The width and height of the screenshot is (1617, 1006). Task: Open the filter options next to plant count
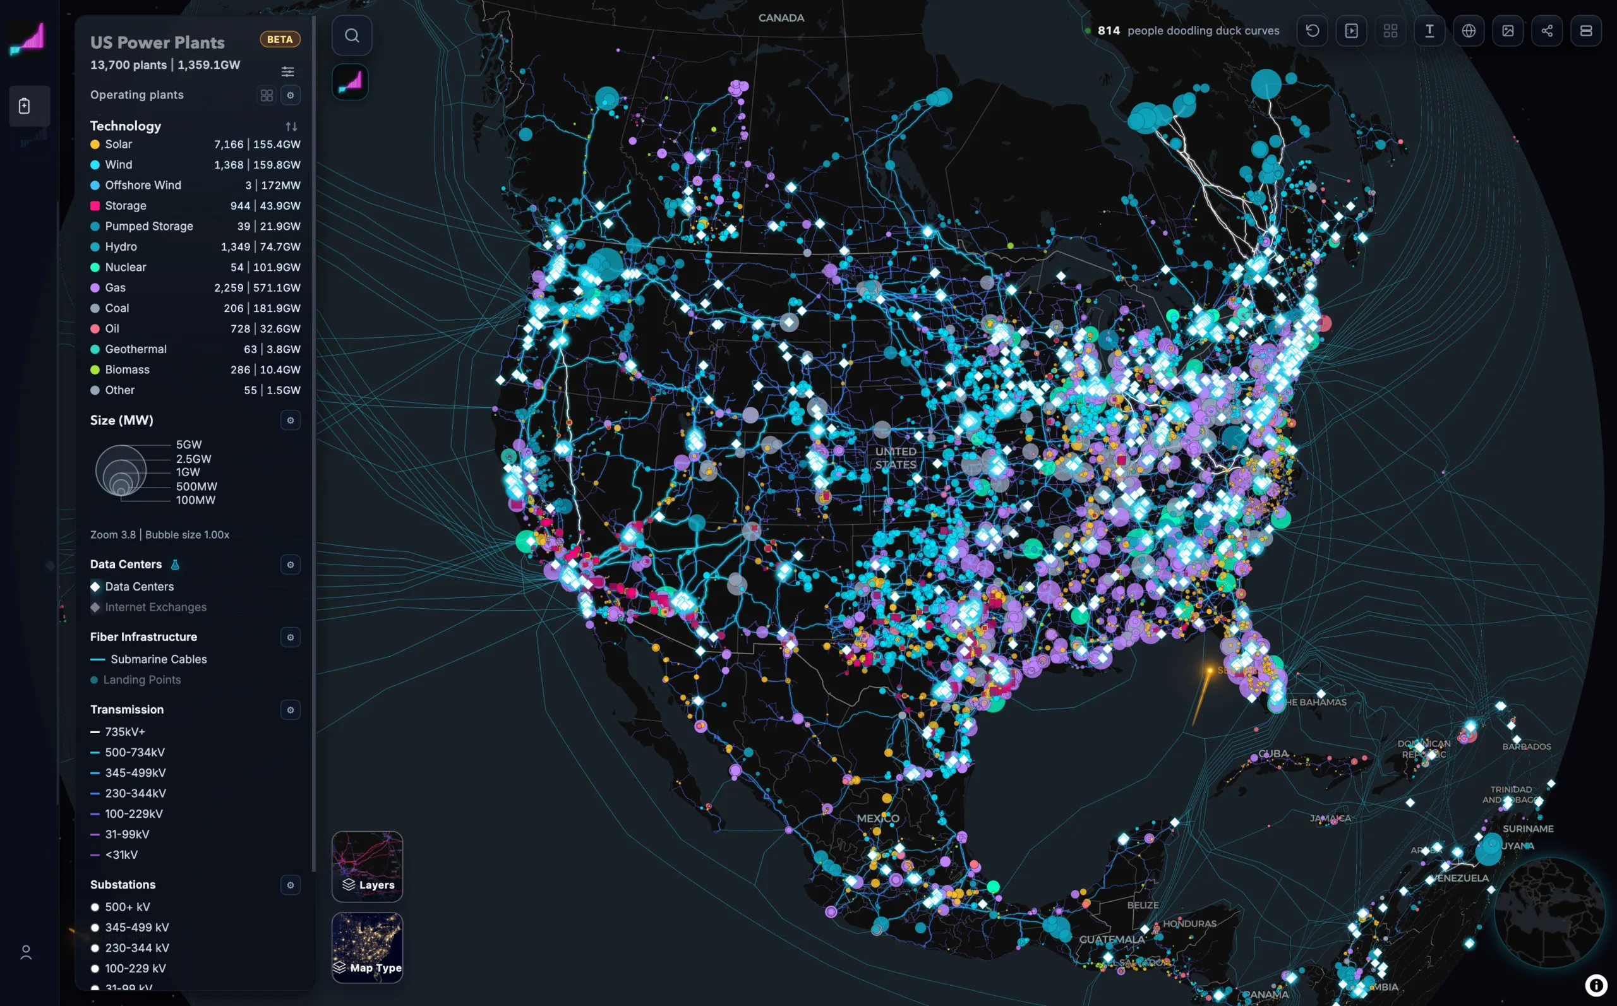coord(287,71)
